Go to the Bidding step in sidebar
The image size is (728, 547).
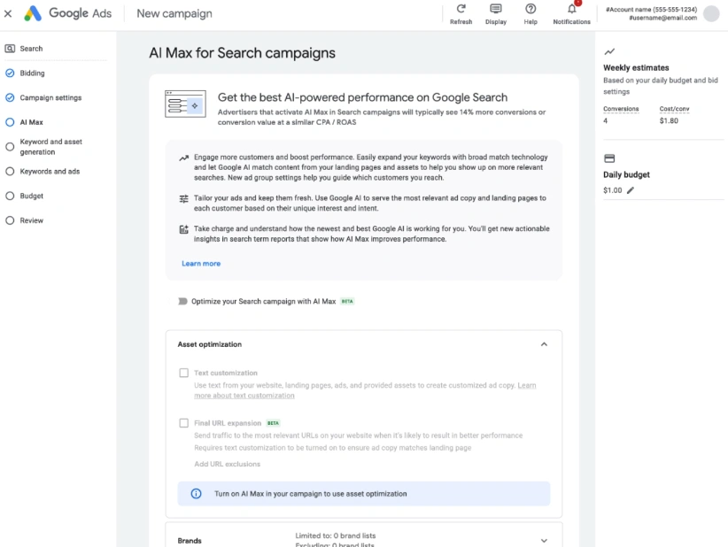click(x=32, y=73)
